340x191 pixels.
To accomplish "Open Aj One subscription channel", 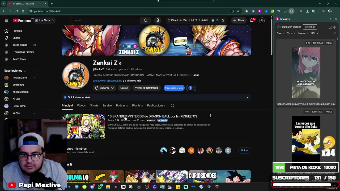I will click(x=16, y=99).
